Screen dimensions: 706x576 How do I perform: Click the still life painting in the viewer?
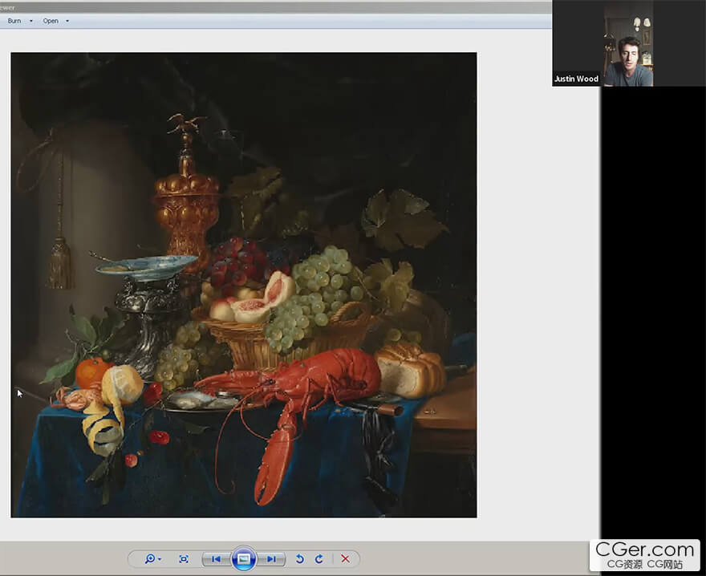[x=244, y=285]
